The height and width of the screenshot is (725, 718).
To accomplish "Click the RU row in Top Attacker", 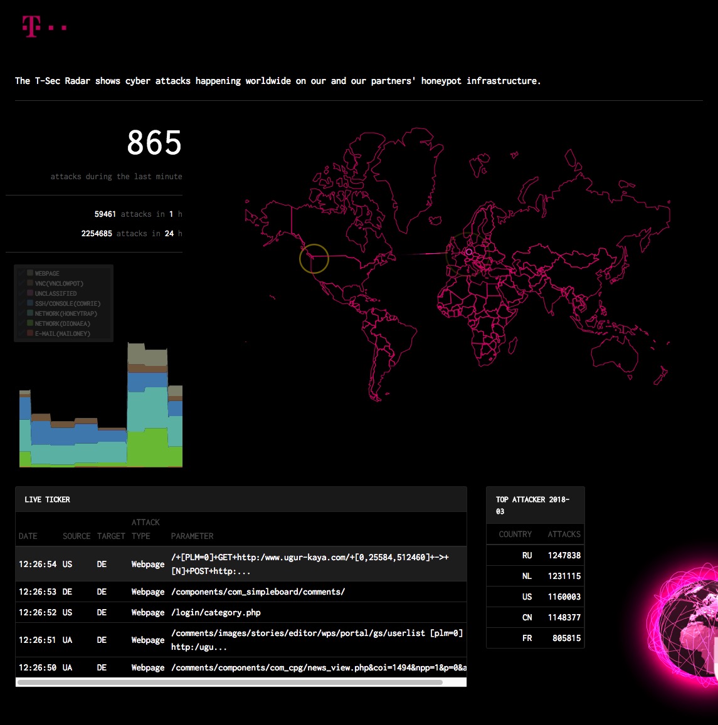I will point(535,555).
